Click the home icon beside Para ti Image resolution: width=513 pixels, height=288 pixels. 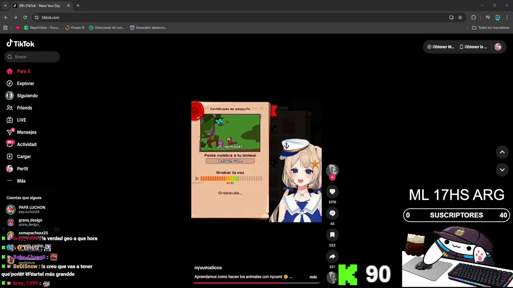tap(10, 71)
